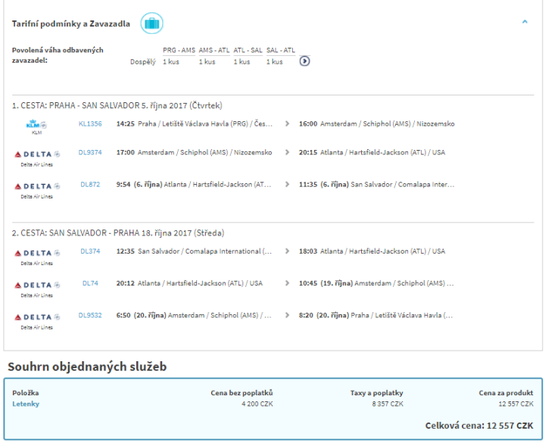
Task: Click the Tarifní podmínky a Zavazadla heading
Action: pyautogui.click(x=71, y=24)
